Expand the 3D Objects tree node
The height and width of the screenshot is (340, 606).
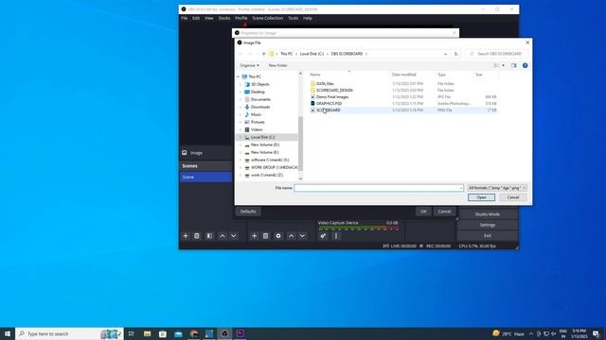coord(241,84)
